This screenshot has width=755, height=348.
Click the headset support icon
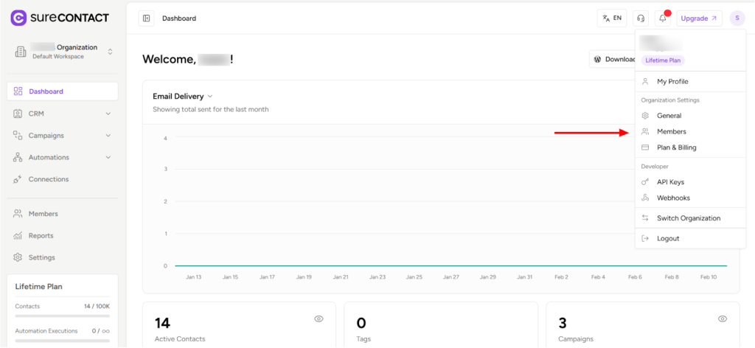pyautogui.click(x=641, y=18)
